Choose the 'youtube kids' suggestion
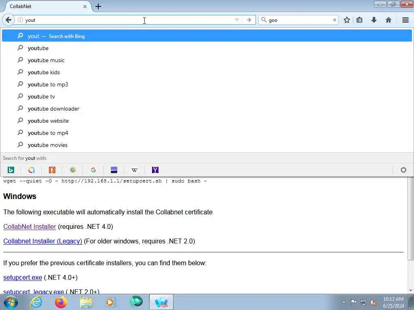Image resolution: width=414 pixels, height=310 pixels. tap(207, 72)
